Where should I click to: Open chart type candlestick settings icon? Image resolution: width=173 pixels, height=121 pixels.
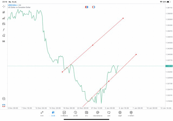point(4,12)
